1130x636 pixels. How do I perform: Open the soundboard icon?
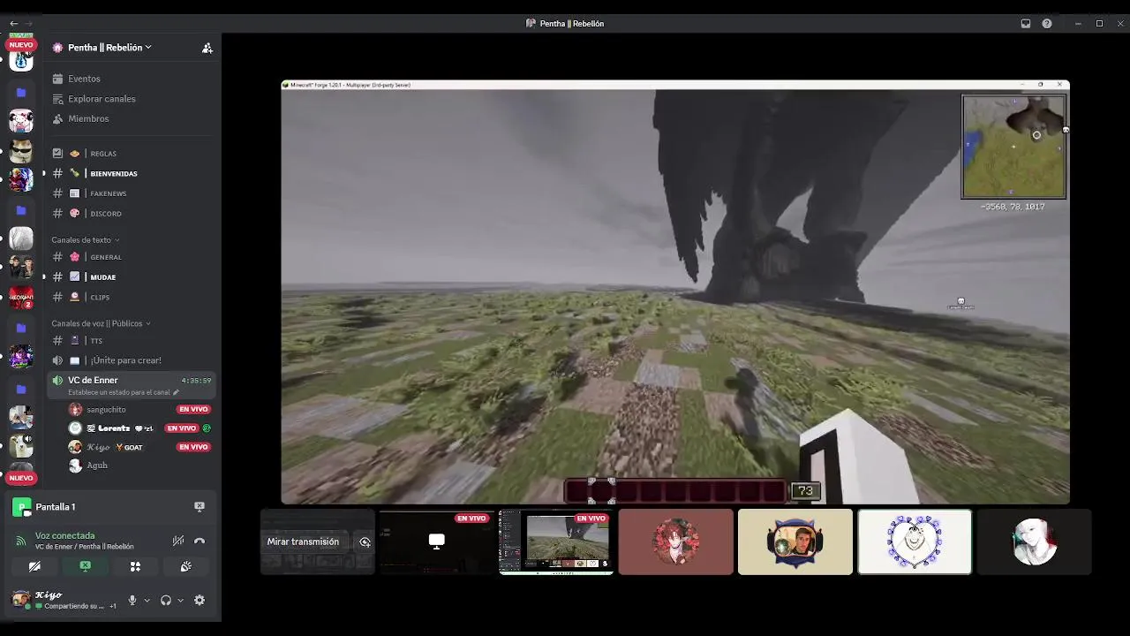point(186,567)
